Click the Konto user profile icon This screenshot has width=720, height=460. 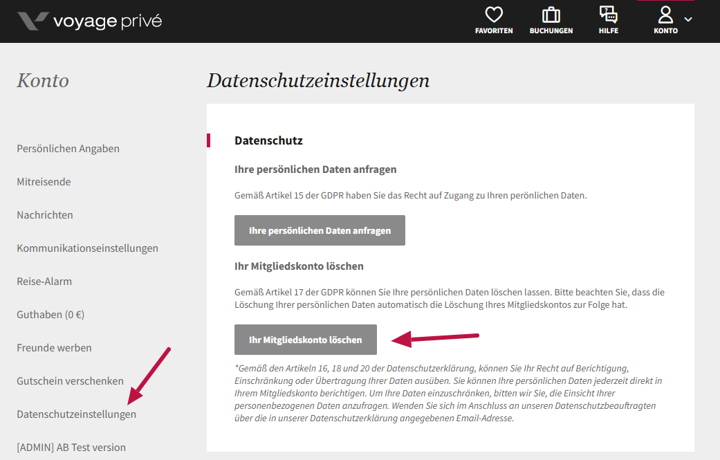click(665, 15)
